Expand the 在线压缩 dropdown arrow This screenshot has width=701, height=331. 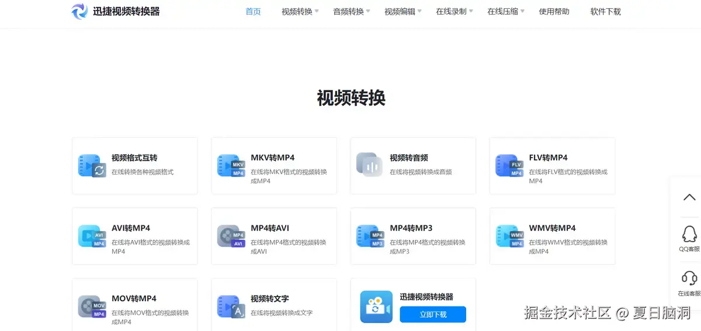pos(522,11)
